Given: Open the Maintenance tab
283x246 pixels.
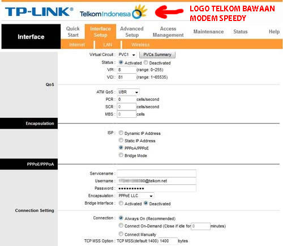Looking at the screenshot, I should coord(208,32).
